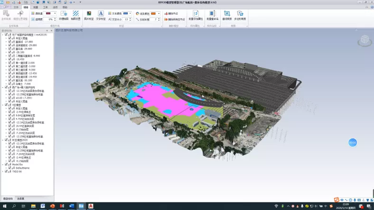The height and width of the screenshot is (210, 374).
Task: Click the dark red model color swatch
Action: click(48, 13)
